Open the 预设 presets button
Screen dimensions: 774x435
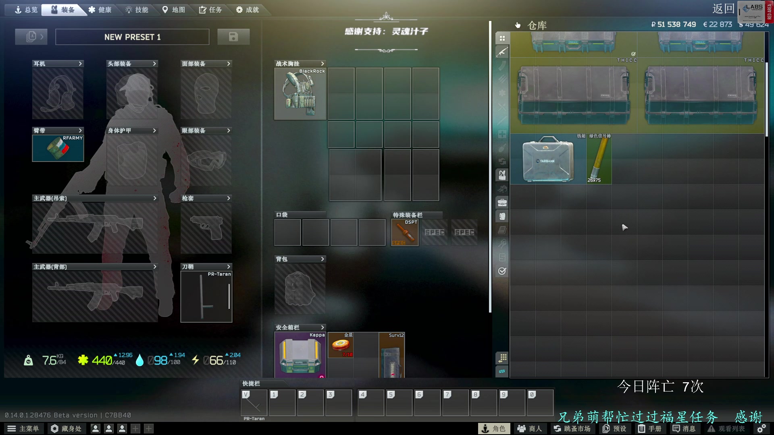click(x=614, y=429)
